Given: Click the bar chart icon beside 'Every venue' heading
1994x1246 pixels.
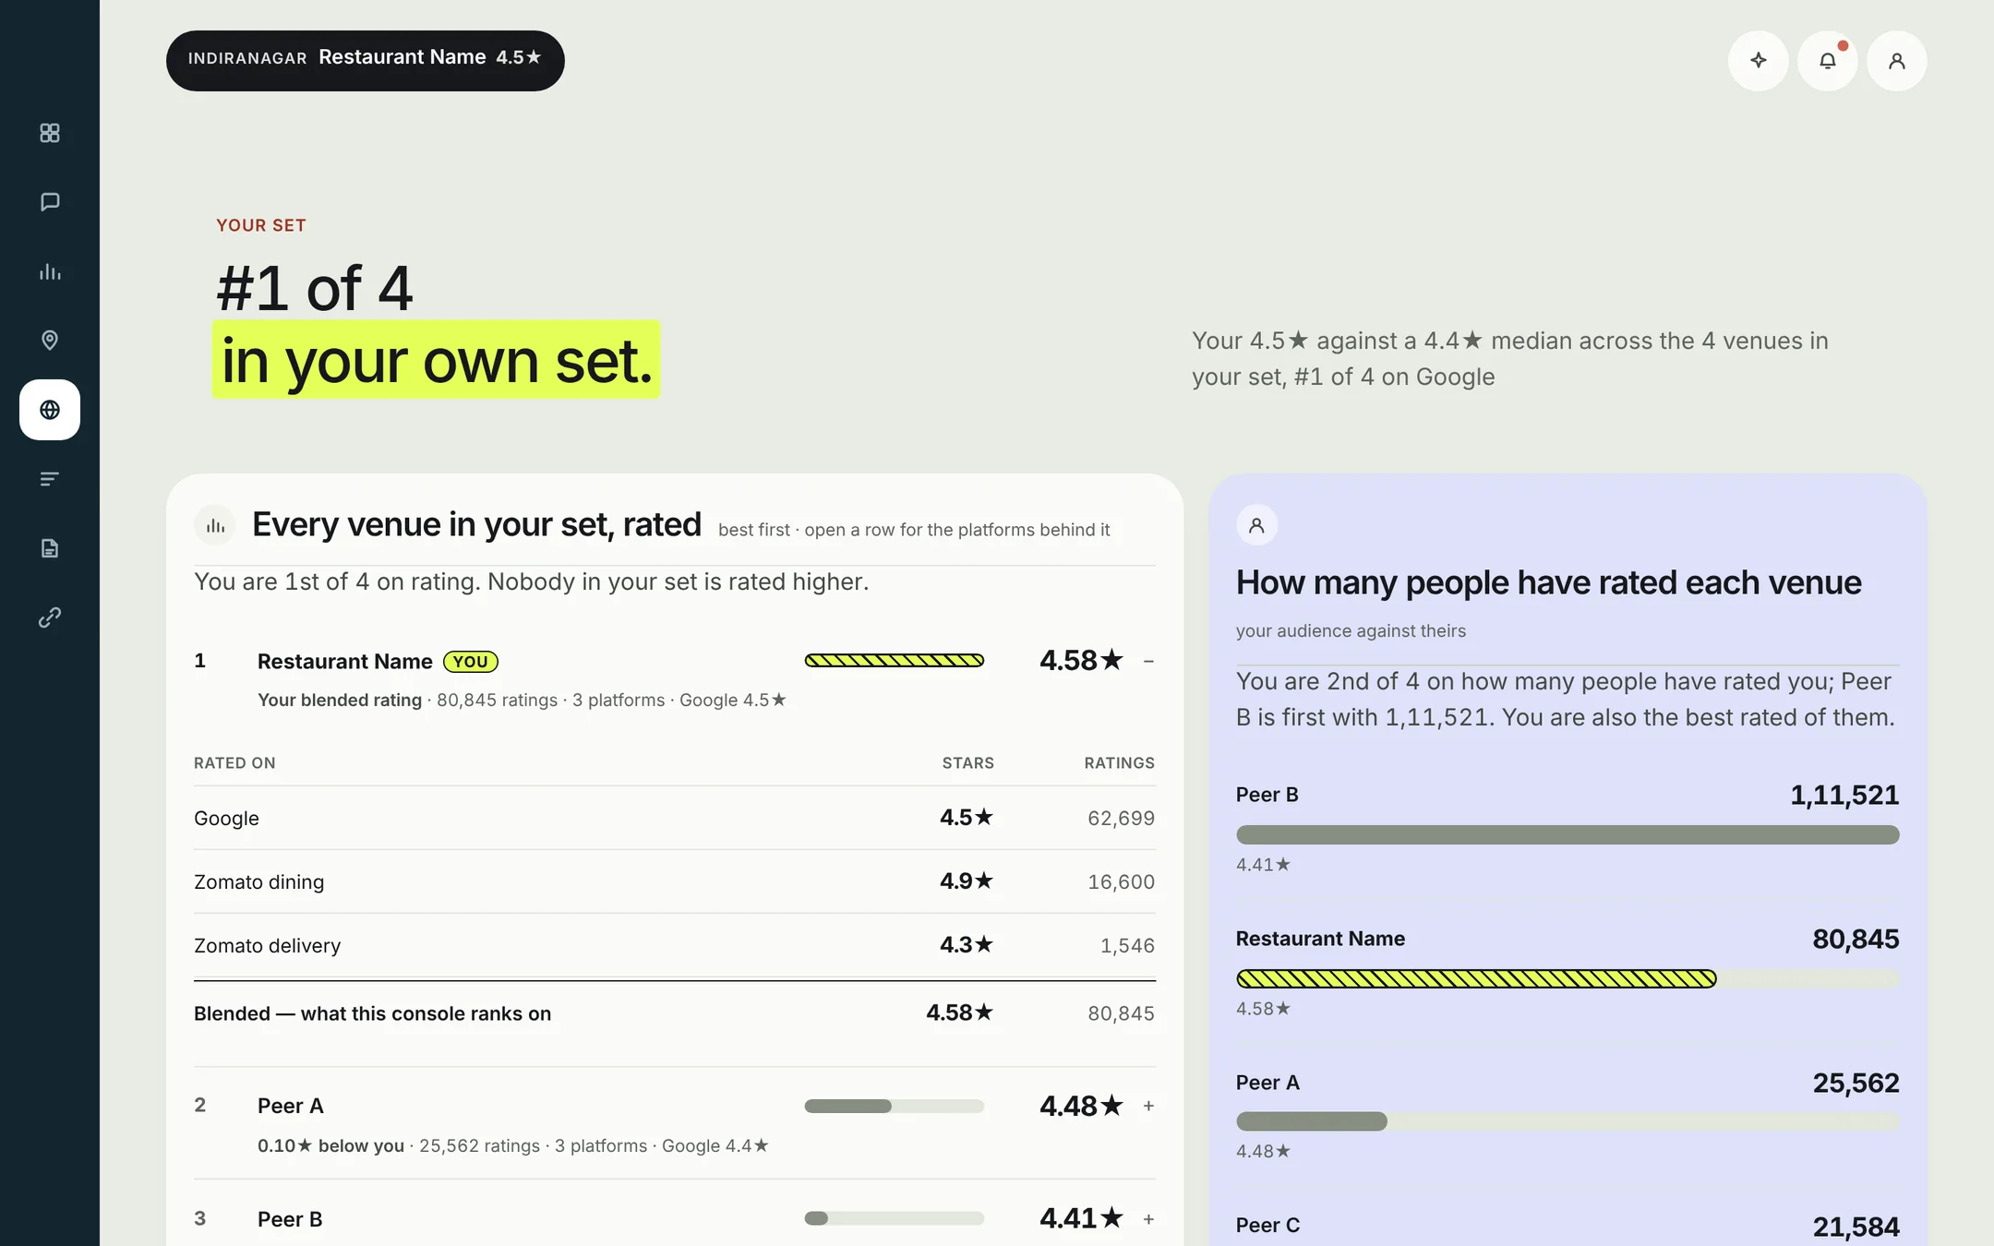Looking at the screenshot, I should [x=215, y=525].
